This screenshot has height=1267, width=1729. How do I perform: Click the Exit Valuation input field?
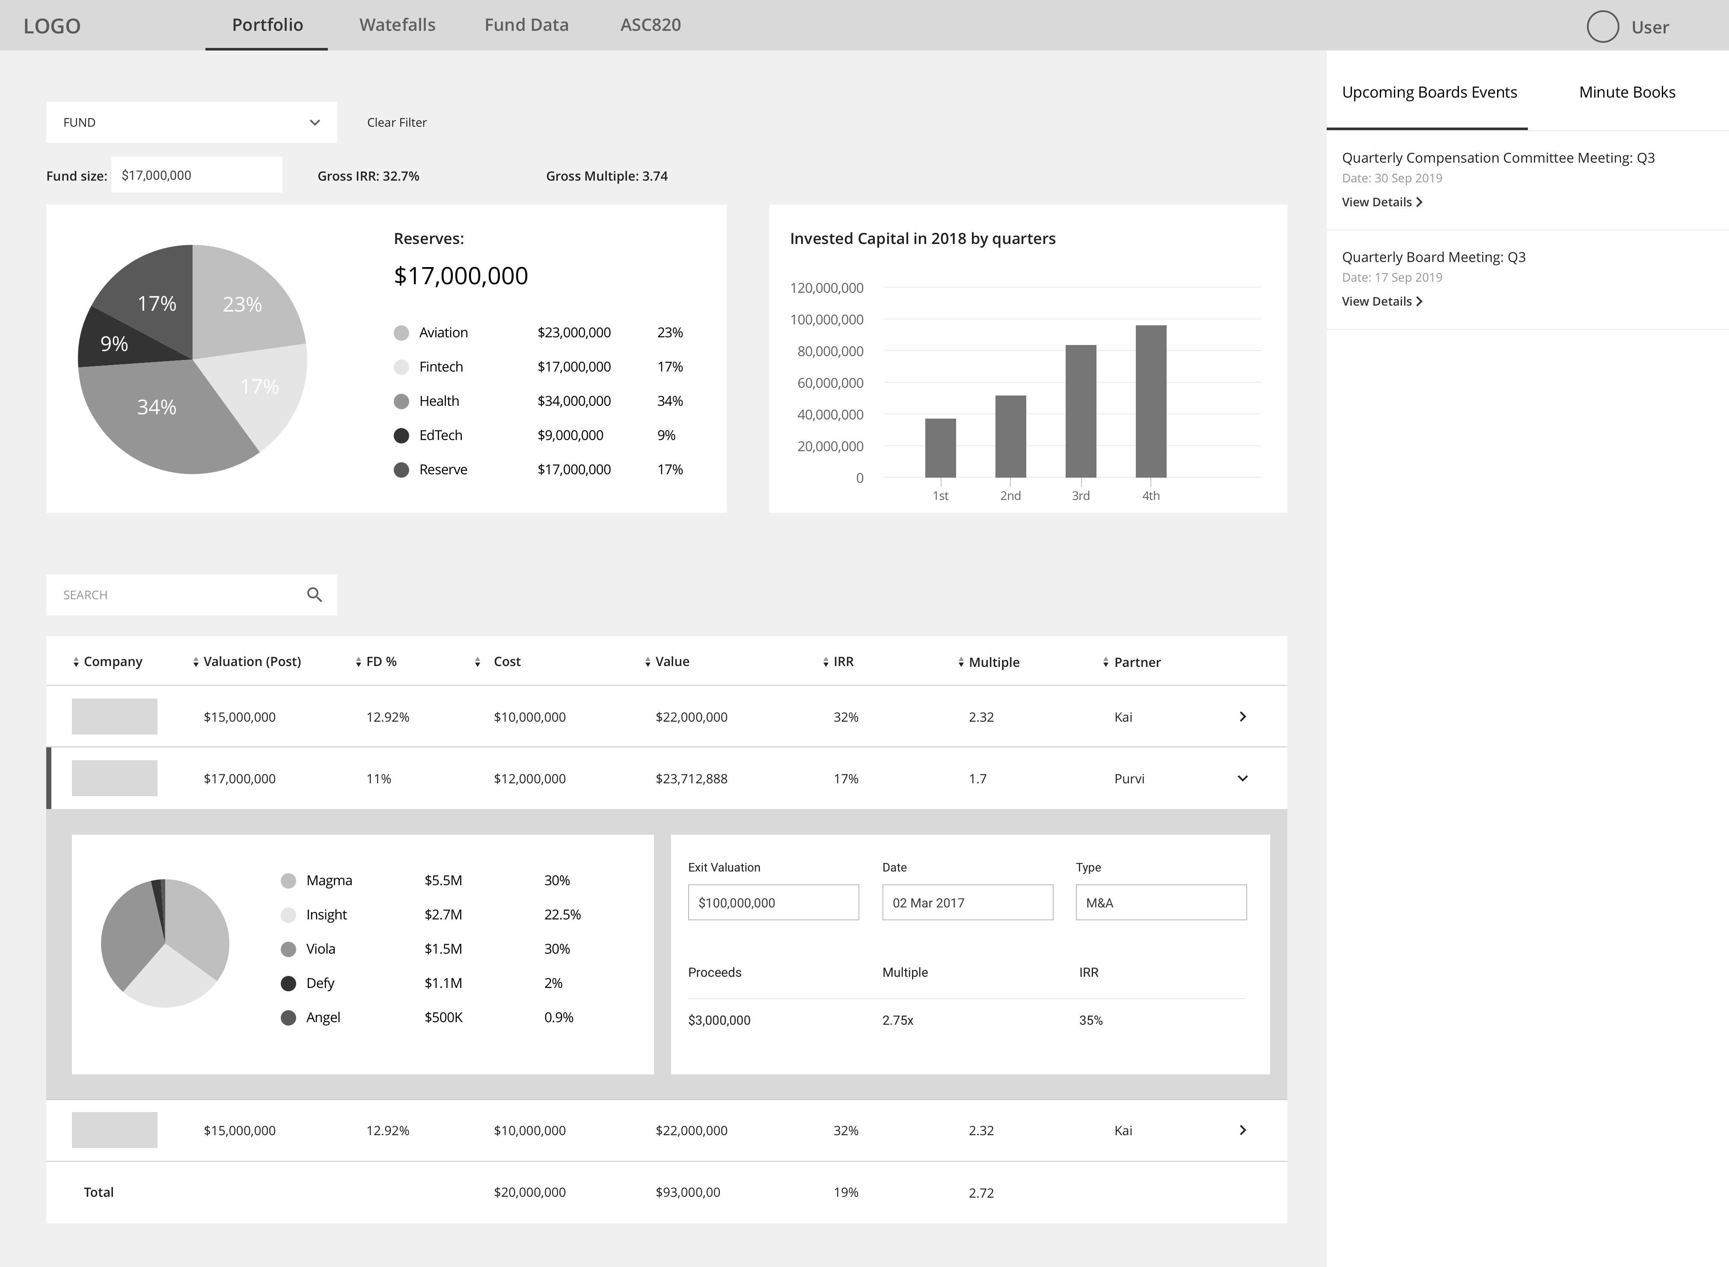coord(773,903)
